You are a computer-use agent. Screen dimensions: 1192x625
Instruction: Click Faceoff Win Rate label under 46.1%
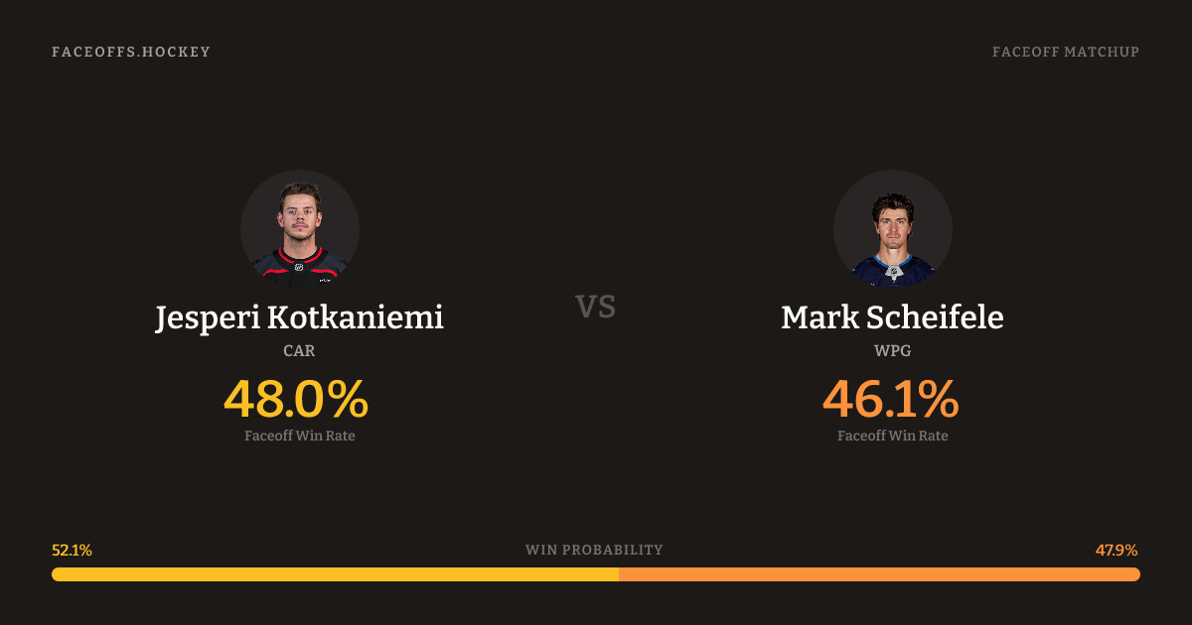click(x=892, y=436)
